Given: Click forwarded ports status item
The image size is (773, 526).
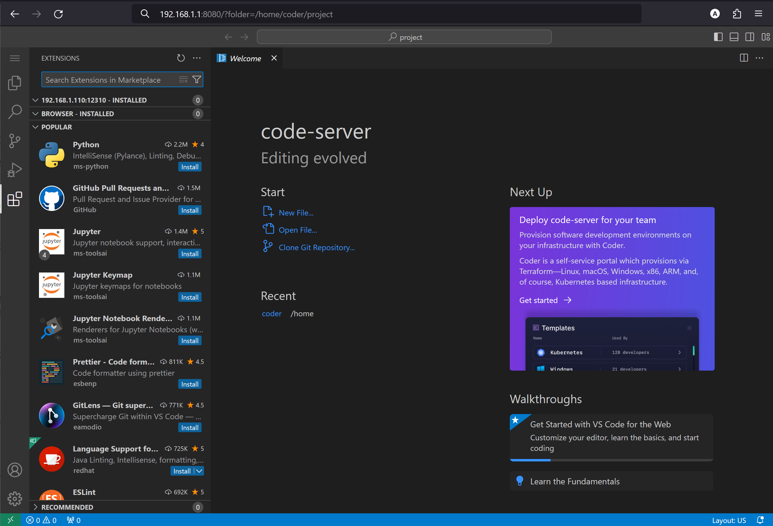Looking at the screenshot, I should [74, 520].
